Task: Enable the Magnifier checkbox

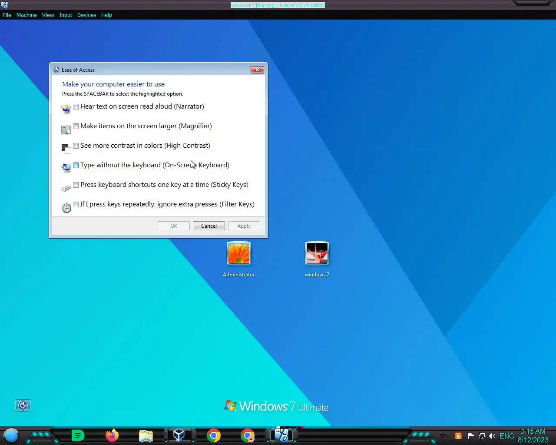Action: pyautogui.click(x=76, y=126)
